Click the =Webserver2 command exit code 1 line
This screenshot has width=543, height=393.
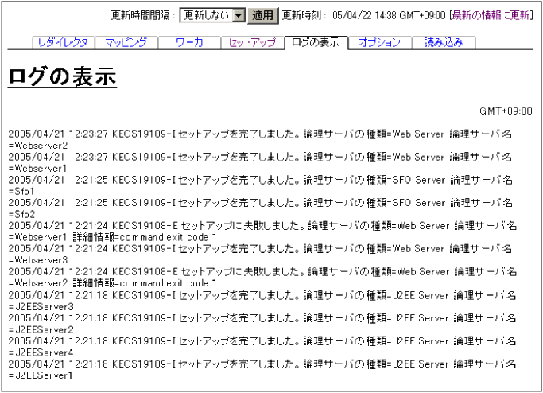[113, 283]
